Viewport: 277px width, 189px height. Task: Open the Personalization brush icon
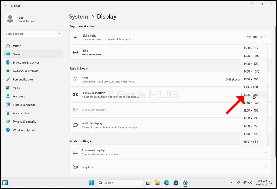pyautogui.click(x=8, y=79)
